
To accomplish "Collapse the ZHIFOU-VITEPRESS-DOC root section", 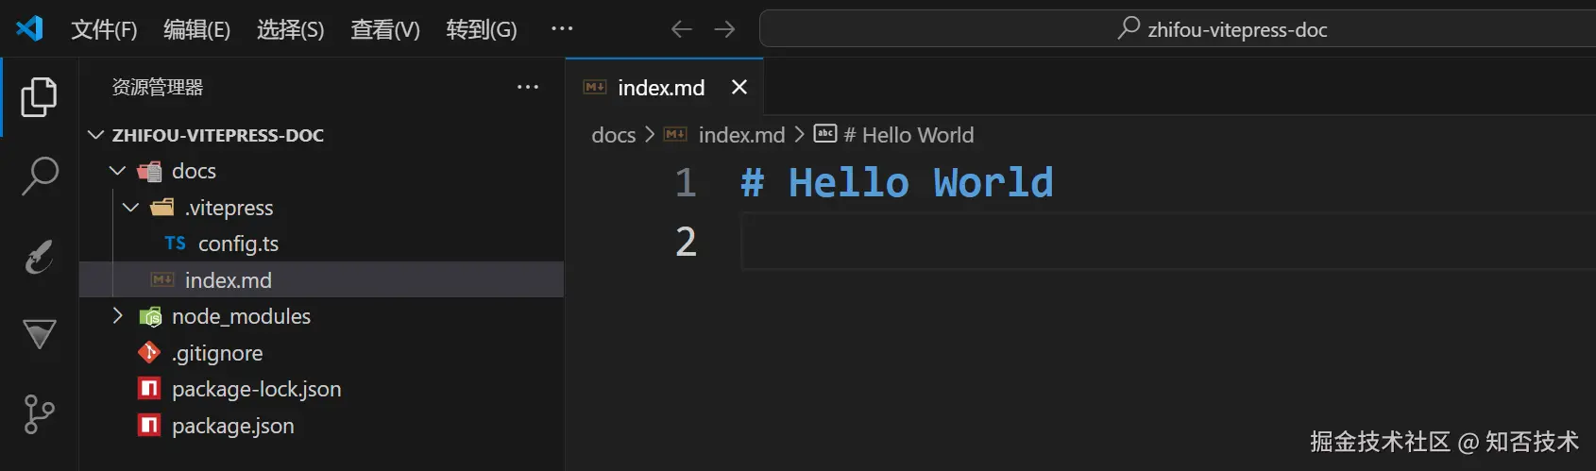I will (95, 135).
